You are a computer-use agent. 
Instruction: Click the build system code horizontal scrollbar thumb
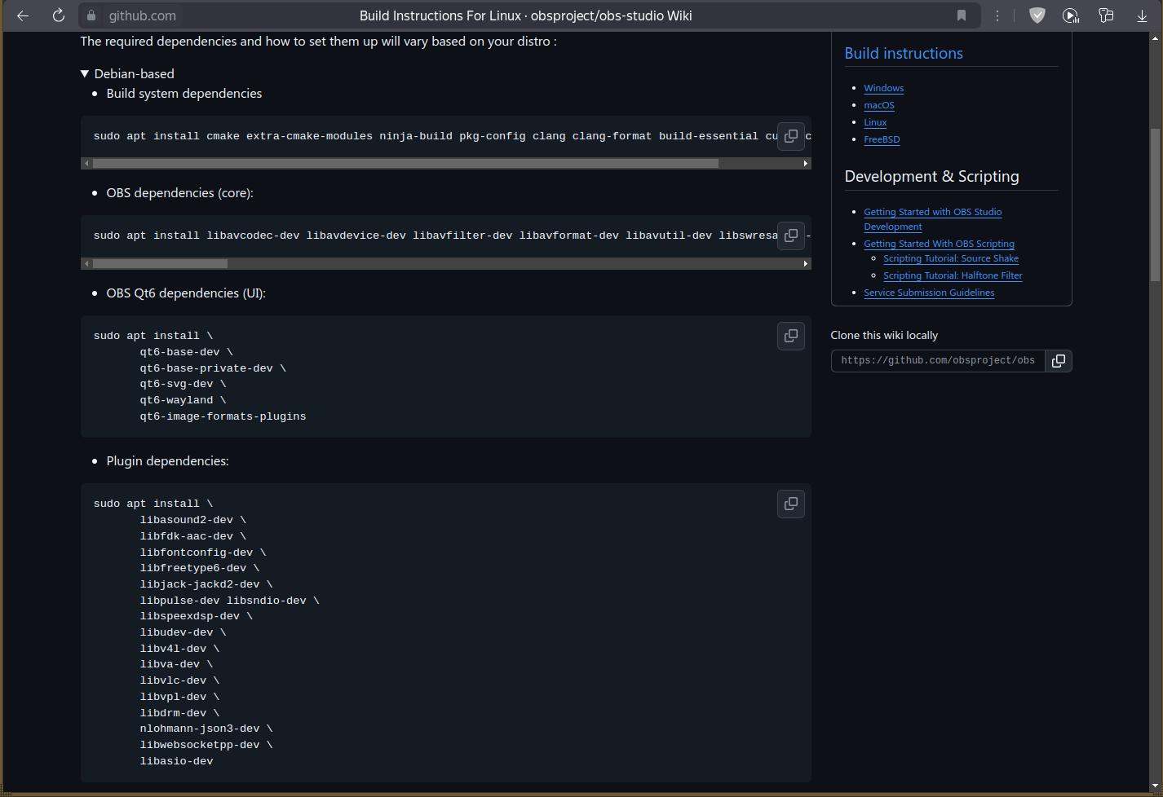[405, 164]
